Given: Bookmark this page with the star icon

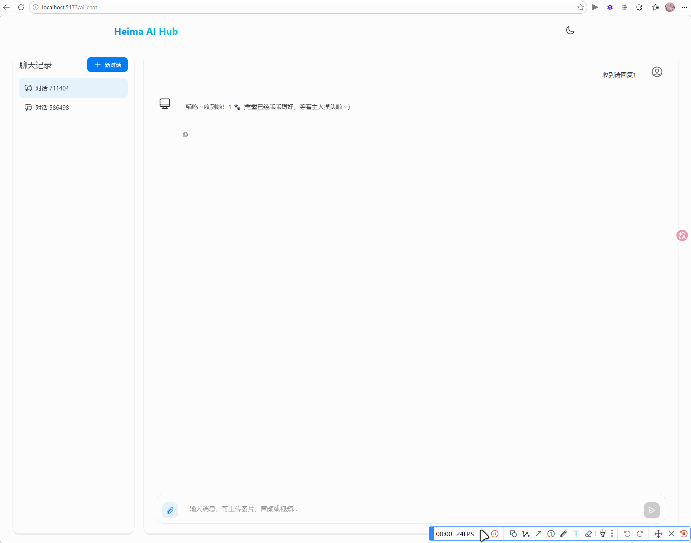Looking at the screenshot, I should coord(581,7).
